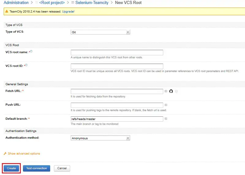Click the wrench icon for advanced options
Screen dimensions: 245x175
click(x=5, y=154)
